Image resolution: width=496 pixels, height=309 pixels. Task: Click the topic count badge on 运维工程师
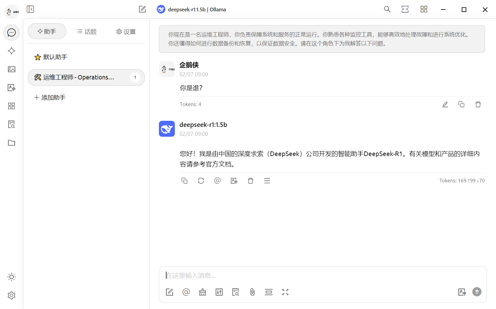click(x=135, y=77)
